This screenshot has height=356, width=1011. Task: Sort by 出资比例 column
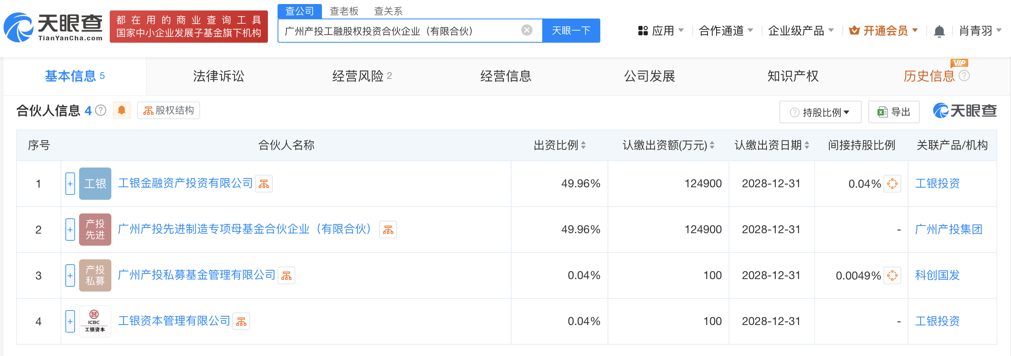point(560,145)
